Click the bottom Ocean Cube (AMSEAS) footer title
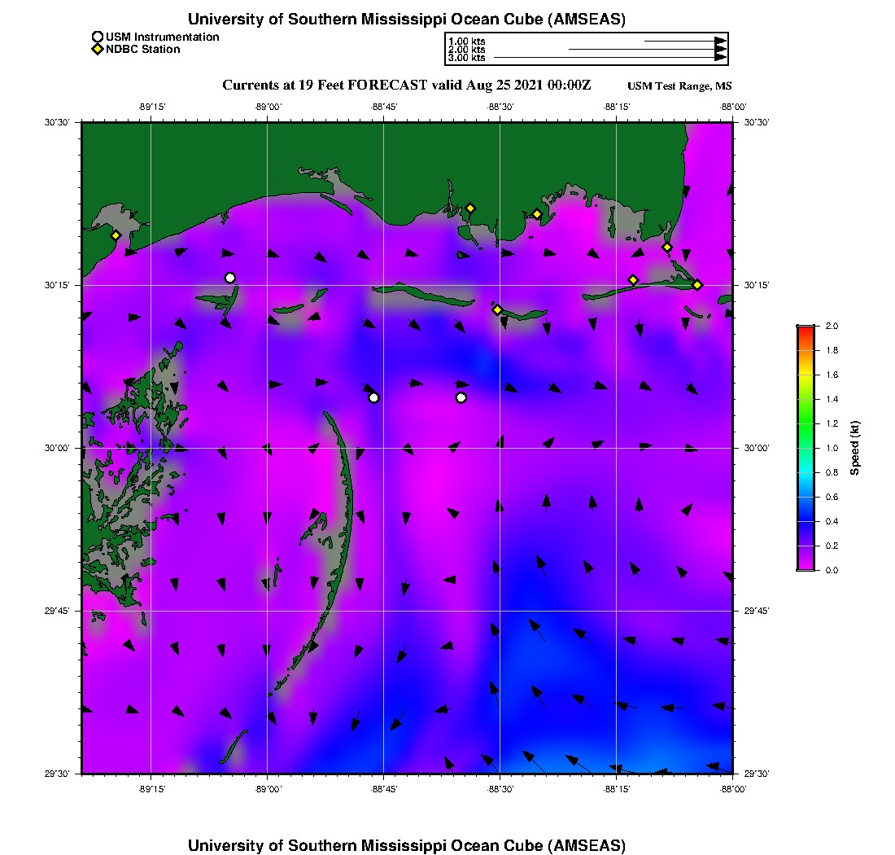 406,844
